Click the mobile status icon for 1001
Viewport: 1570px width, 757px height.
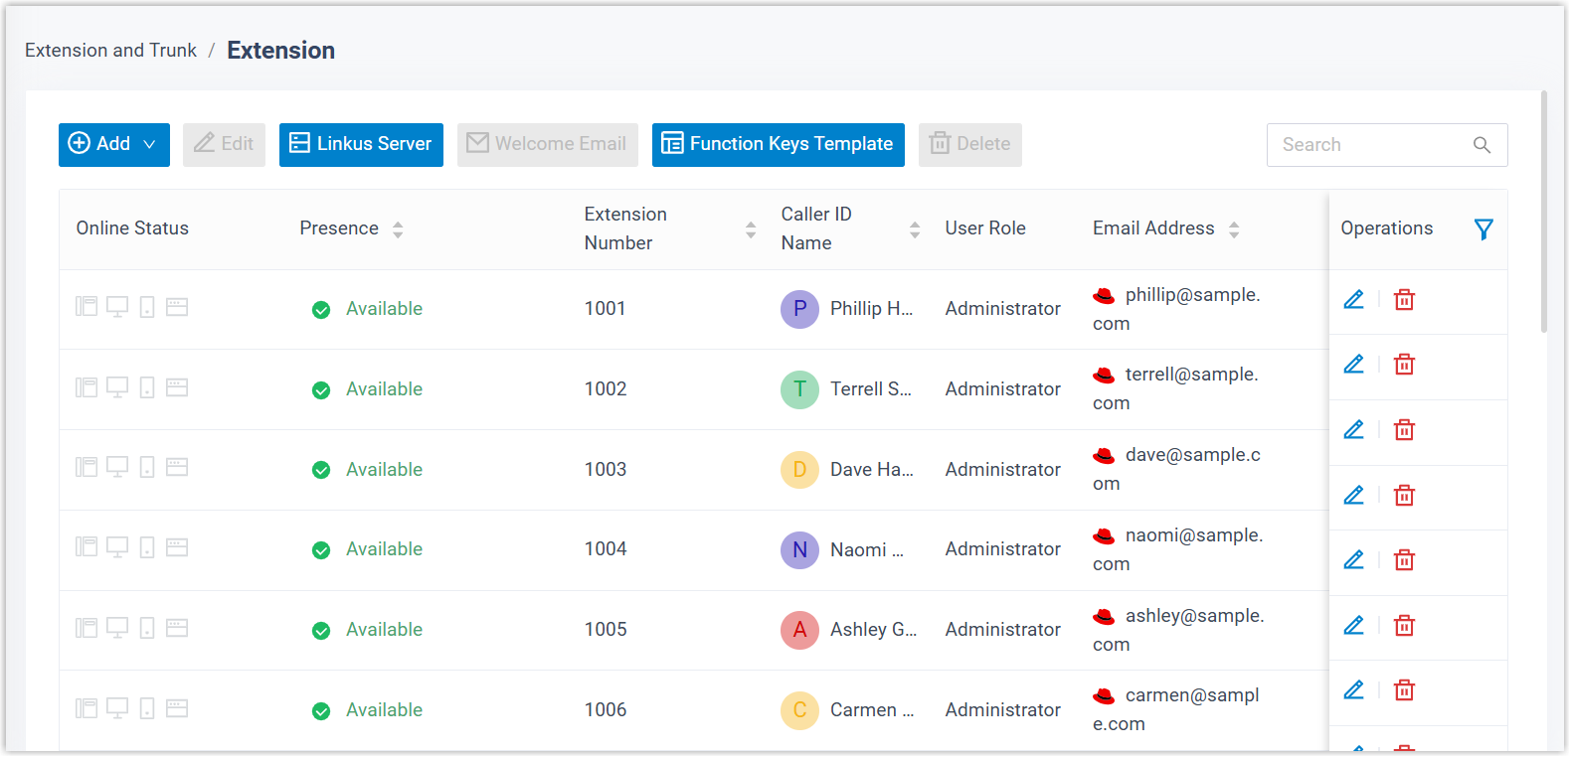click(x=147, y=308)
